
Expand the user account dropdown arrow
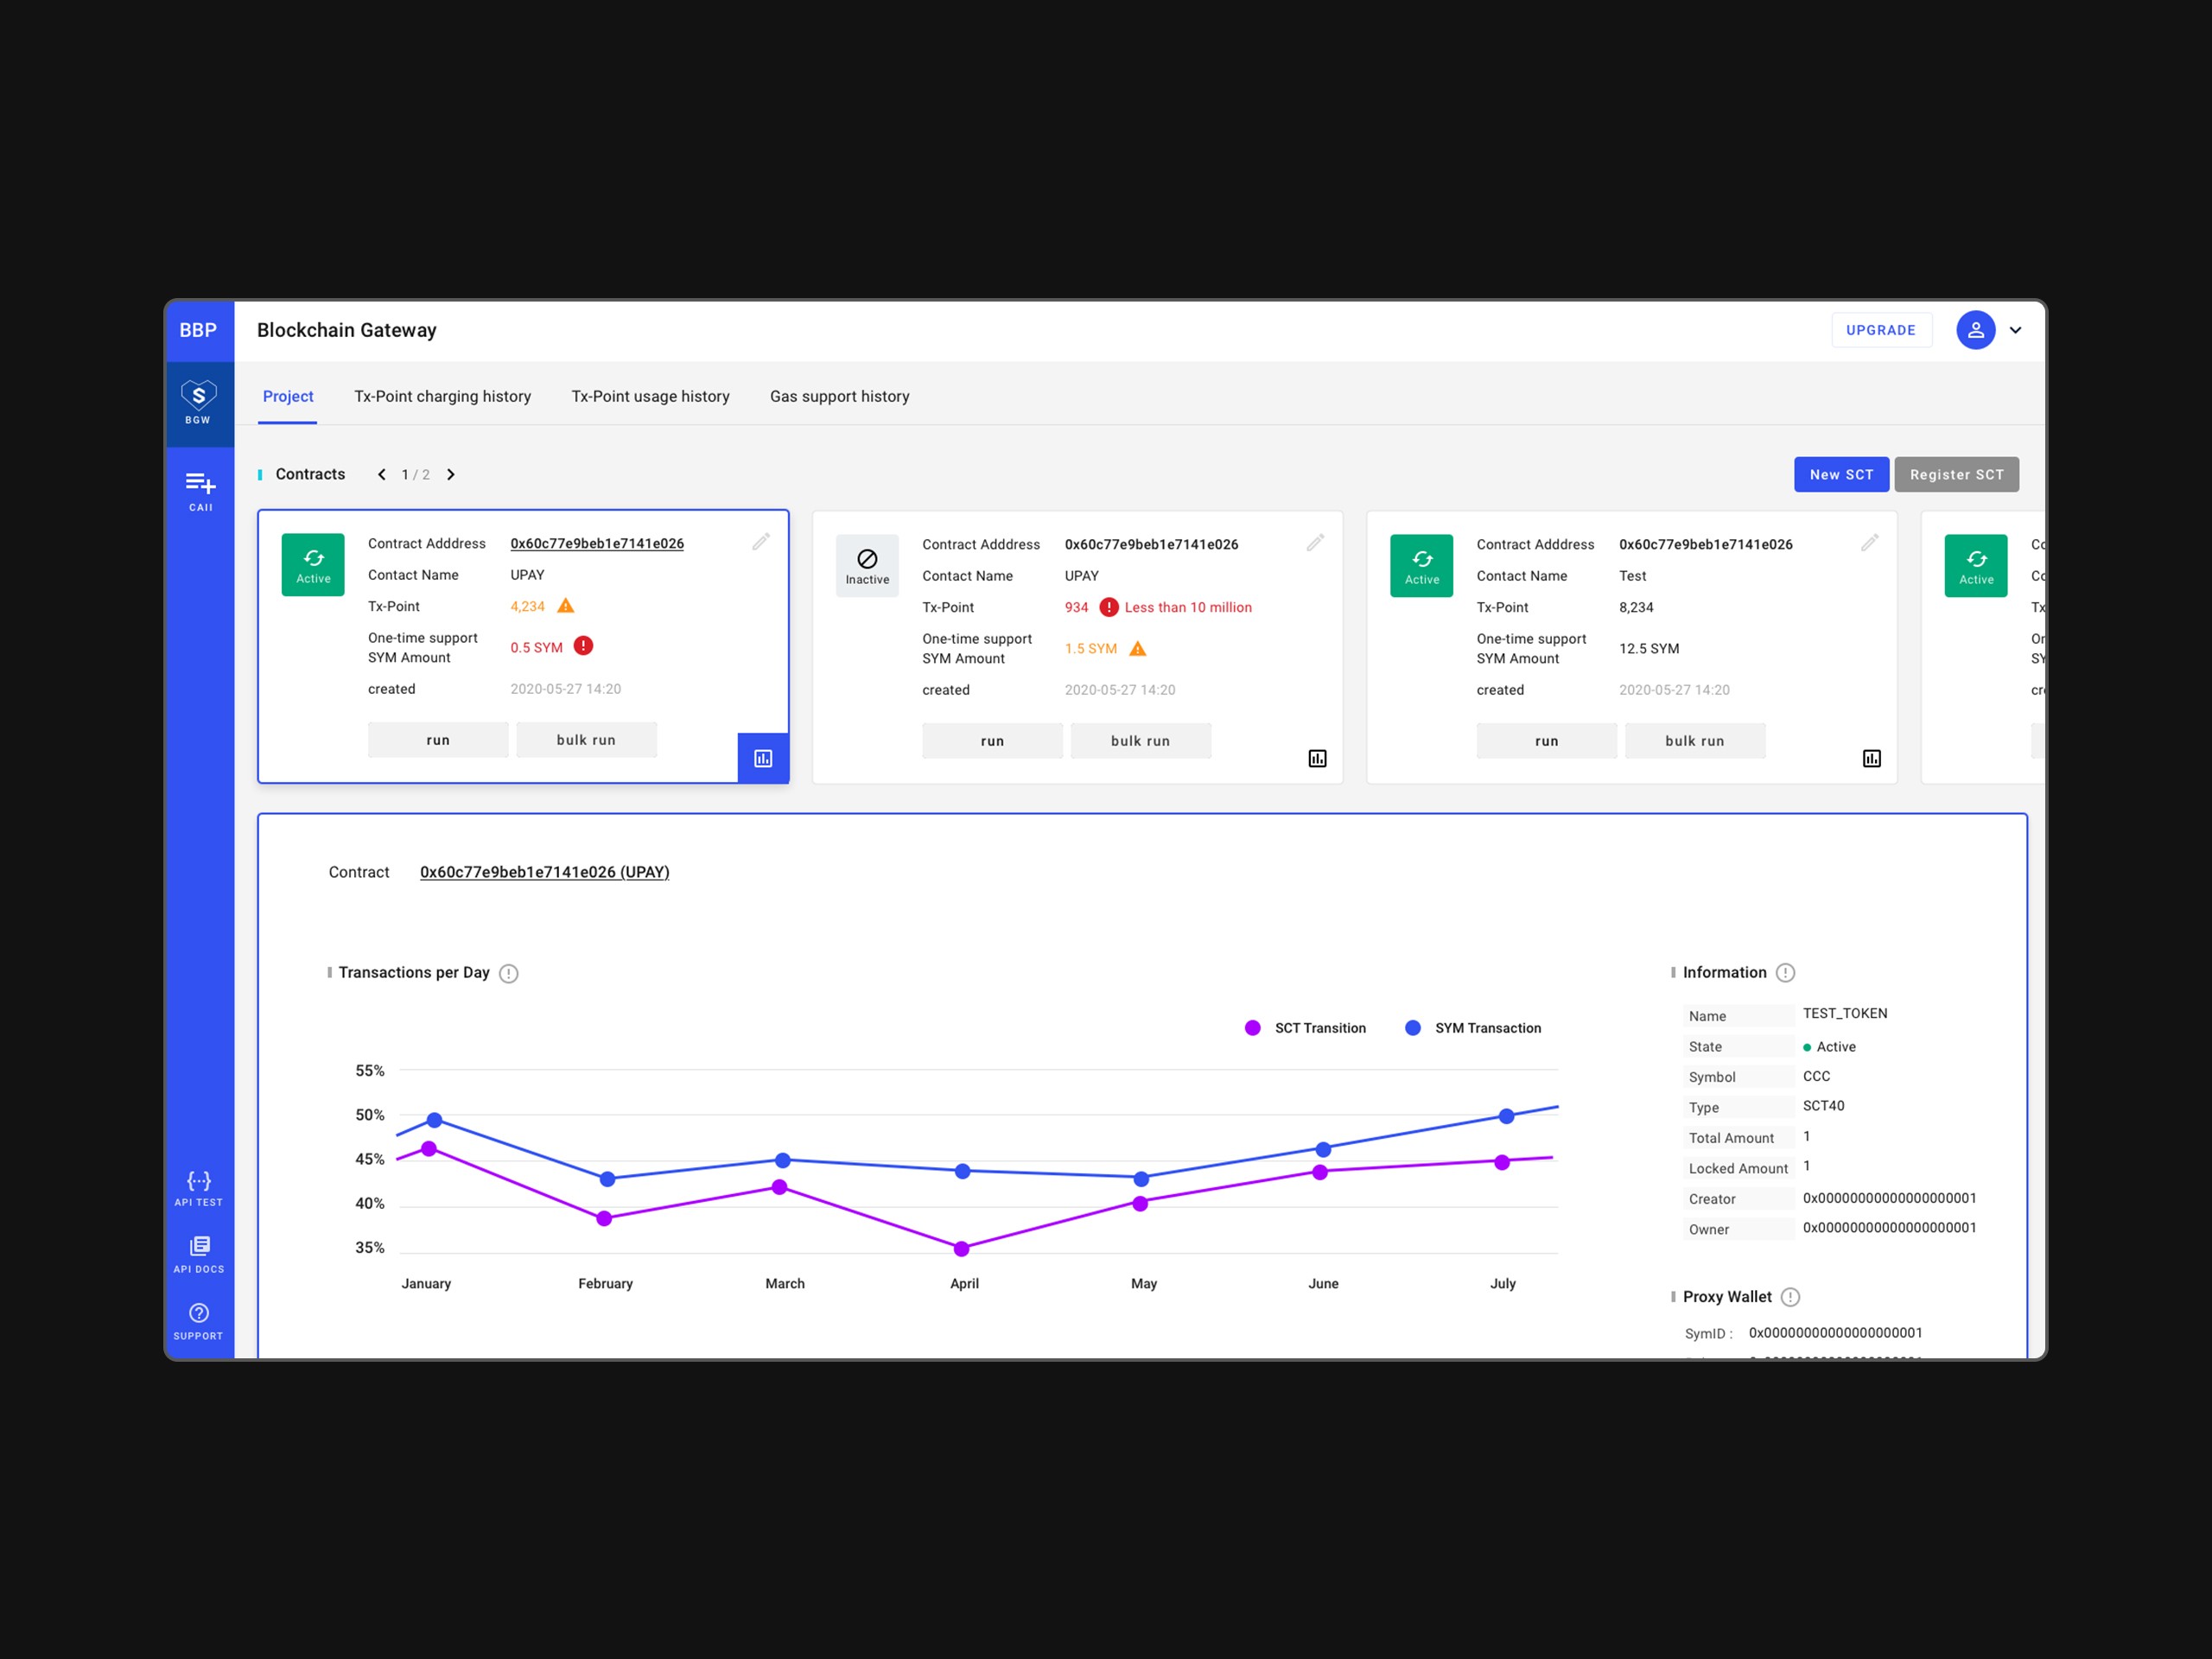point(2015,330)
